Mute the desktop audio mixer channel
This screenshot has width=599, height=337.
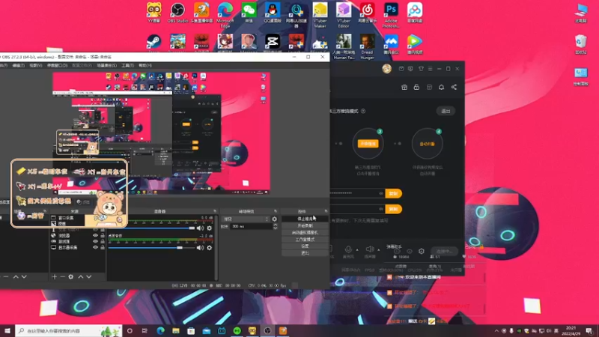[x=200, y=248]
